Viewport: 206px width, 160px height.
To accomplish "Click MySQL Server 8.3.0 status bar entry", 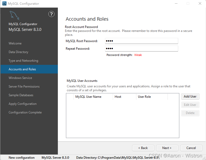I will pyautogui.click(x=55, y=157).
